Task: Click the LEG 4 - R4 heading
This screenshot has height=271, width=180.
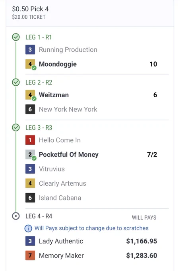Action: [39, 216]
